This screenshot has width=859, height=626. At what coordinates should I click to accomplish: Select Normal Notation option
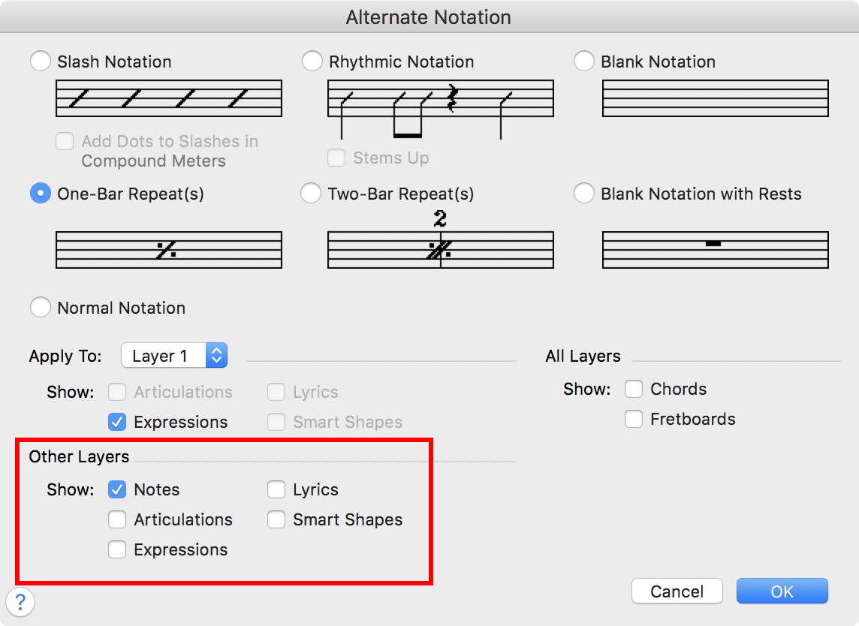[41, 308]
